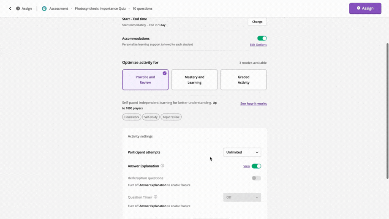Click the Photosynthesis Importance Quiz title
This screenshot has height=219, width=389.
coord(100,8)
